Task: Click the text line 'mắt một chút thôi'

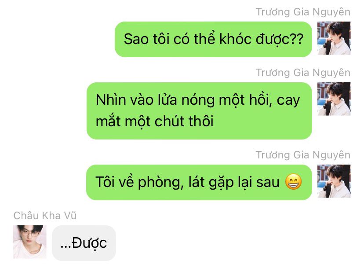Action: point(154,121)
